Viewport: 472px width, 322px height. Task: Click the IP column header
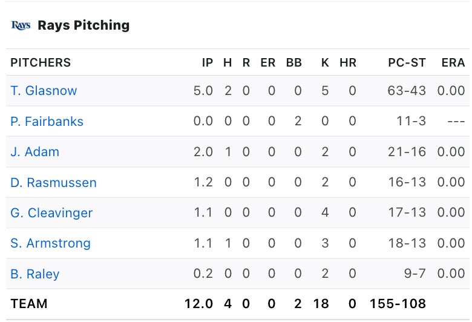pos(208,62)
